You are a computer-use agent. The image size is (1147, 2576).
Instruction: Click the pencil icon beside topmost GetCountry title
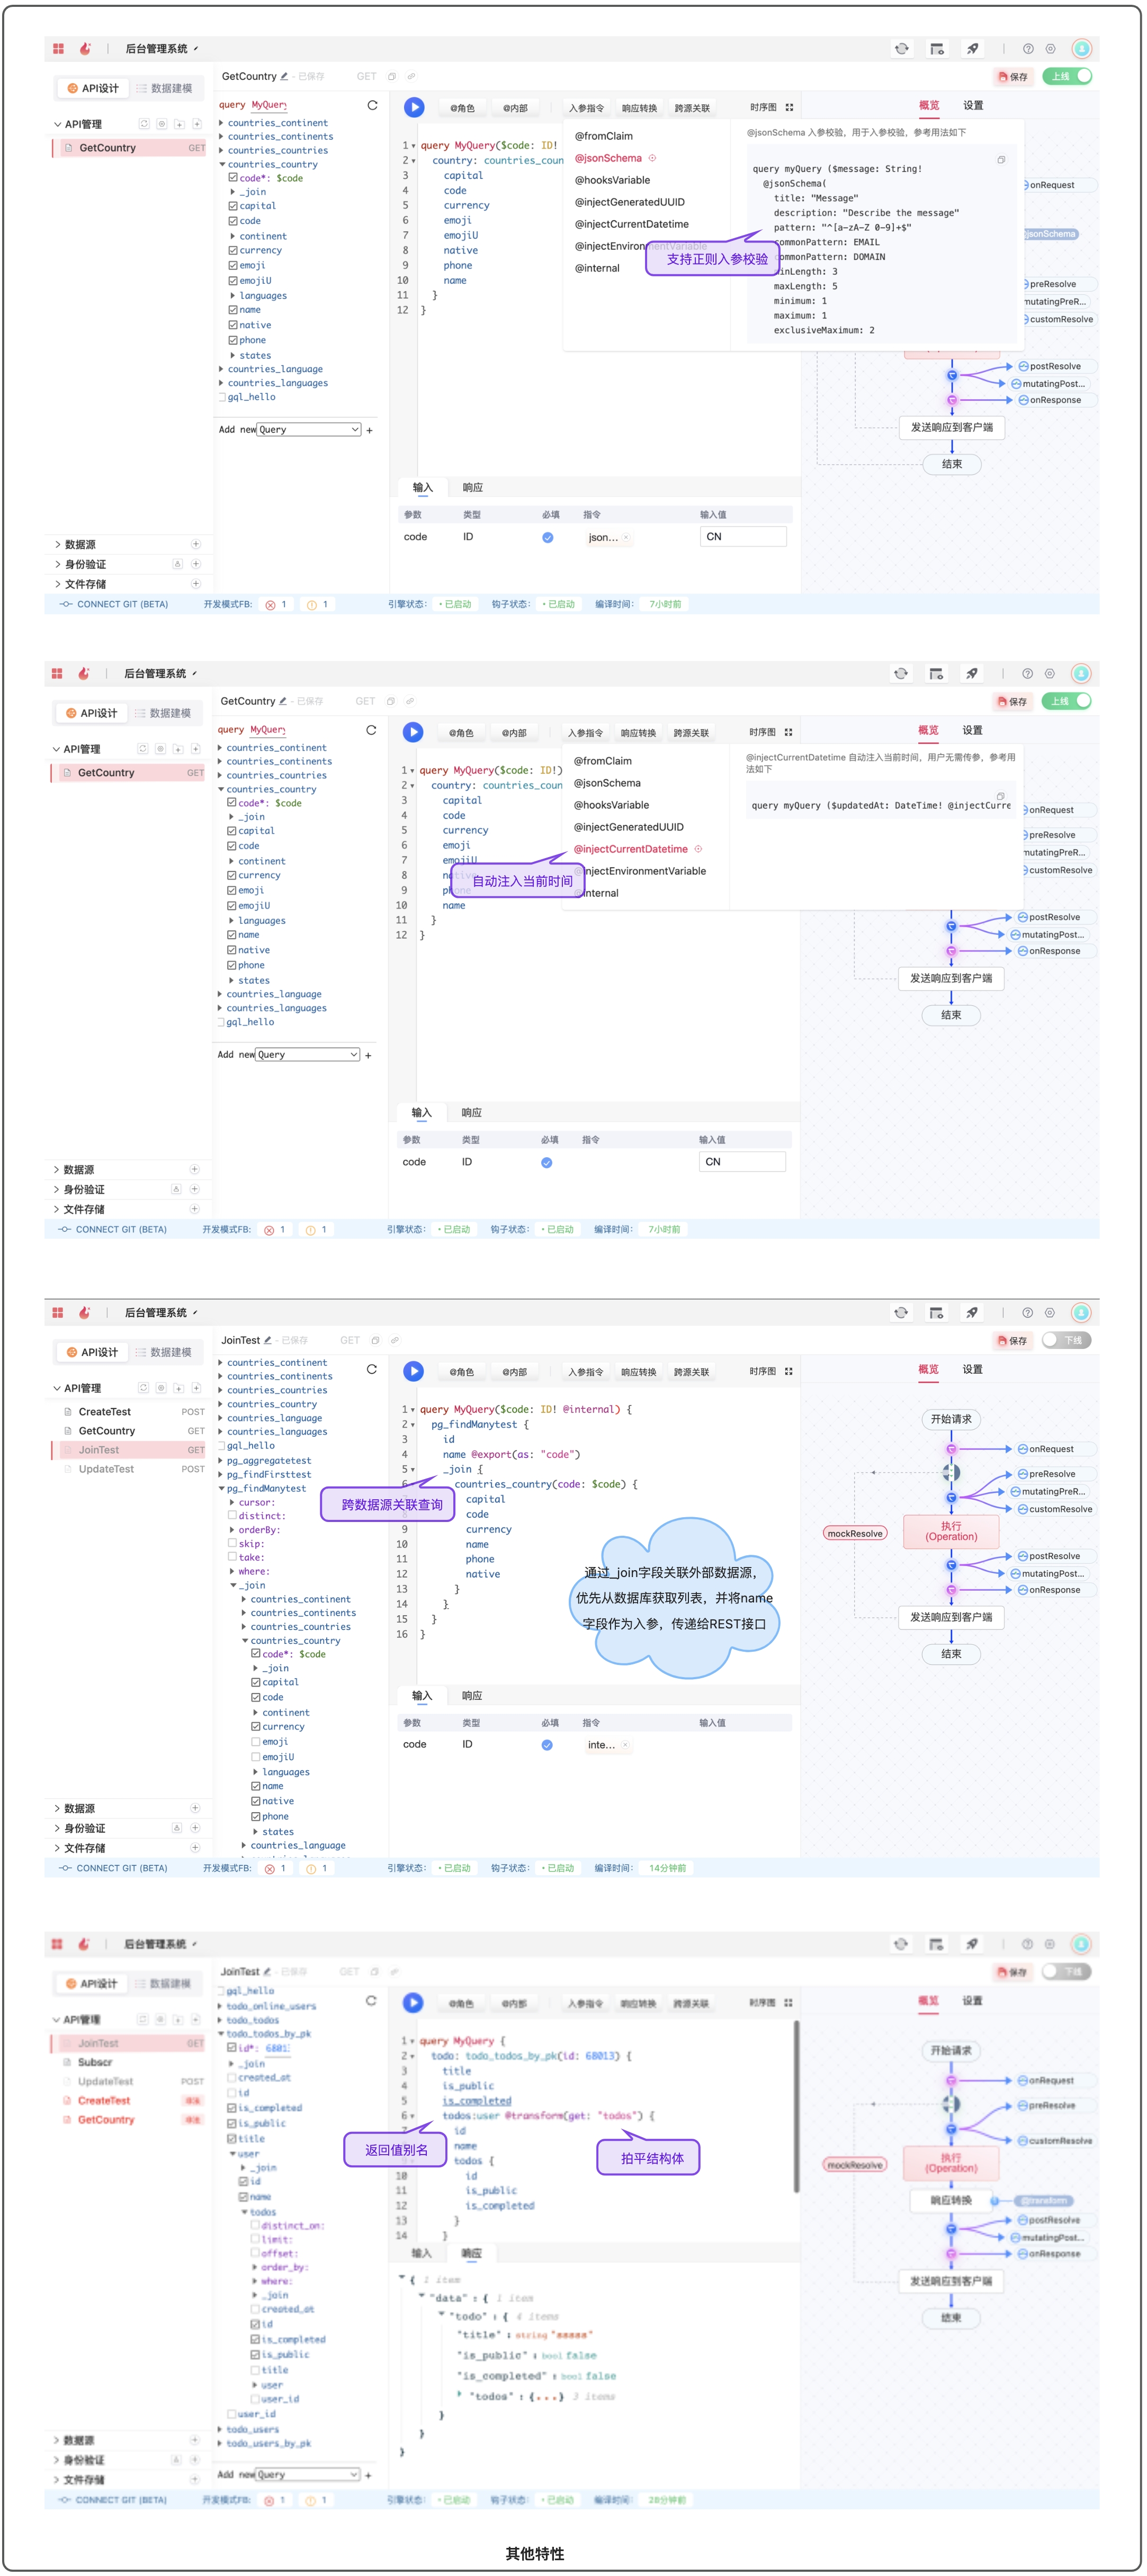coord(285,77)
